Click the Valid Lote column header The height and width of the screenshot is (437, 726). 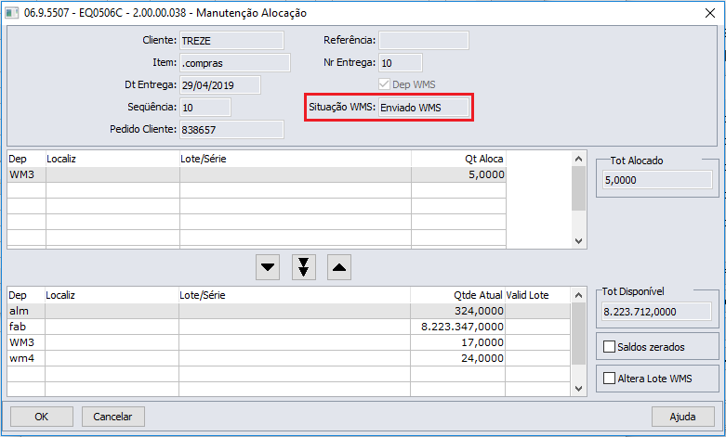click(x=537, y=295)
